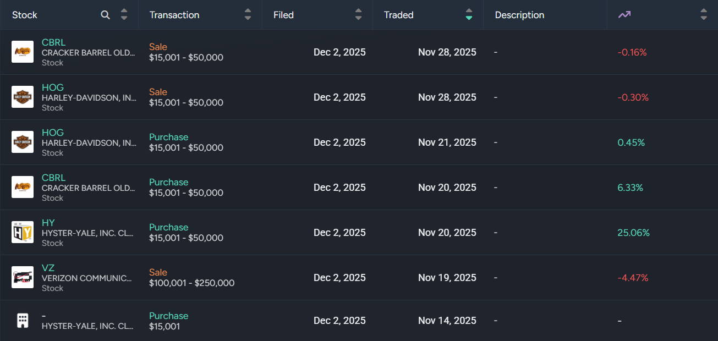Click the trending performance chart icon header
The height and width of the screenshot is (341, 718).
pyautogui.click(x=624, y=15)
